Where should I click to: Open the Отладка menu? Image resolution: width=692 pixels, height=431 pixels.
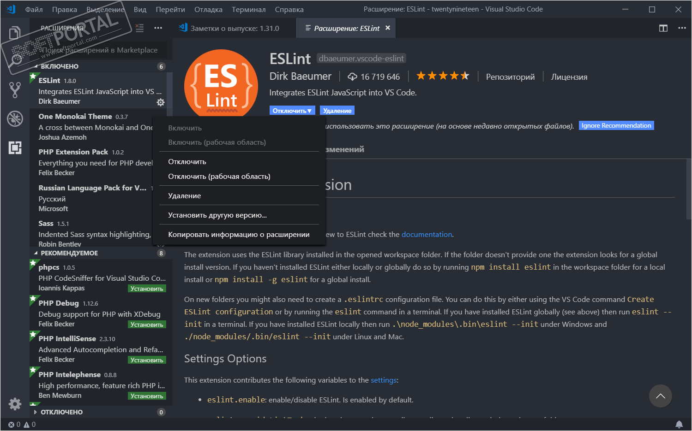click(x=208, y=9)
